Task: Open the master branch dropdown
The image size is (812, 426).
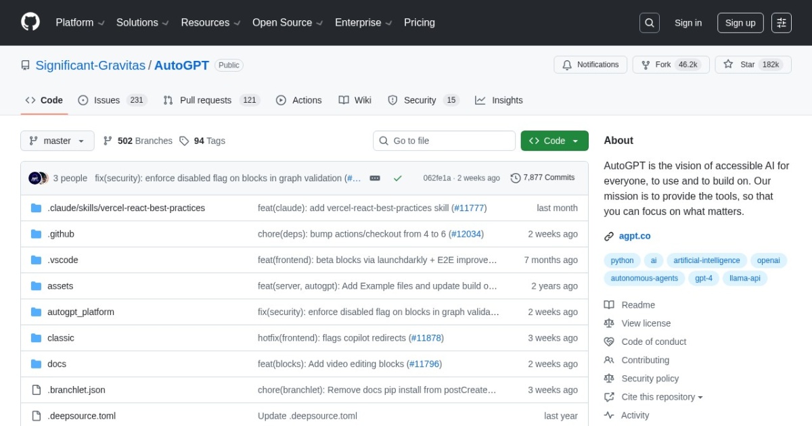Action: tap(58, 141)
